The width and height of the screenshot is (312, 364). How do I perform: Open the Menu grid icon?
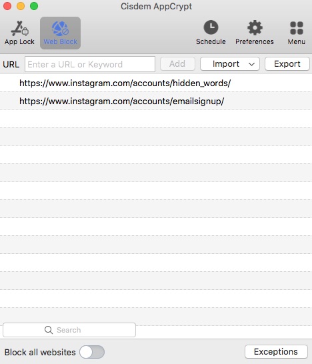tap(297, 28)
